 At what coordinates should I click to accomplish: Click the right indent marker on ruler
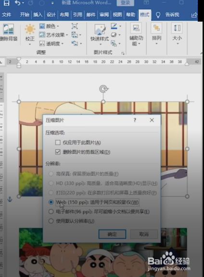point(187,64)
